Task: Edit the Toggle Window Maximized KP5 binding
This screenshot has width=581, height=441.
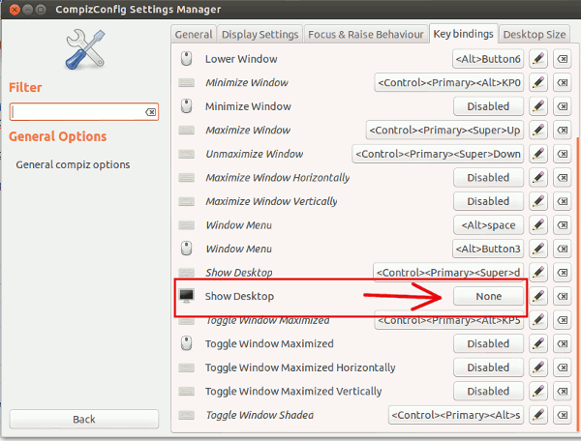Action: (538, 320)
